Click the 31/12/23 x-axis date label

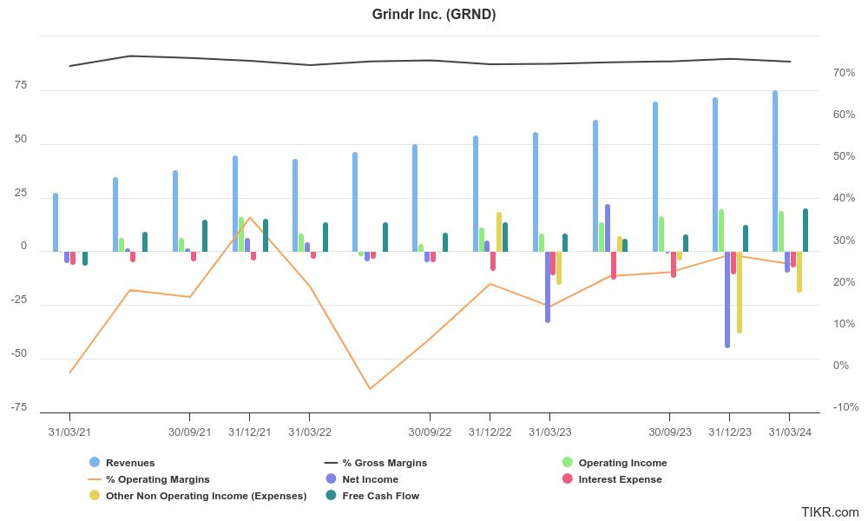730,432
